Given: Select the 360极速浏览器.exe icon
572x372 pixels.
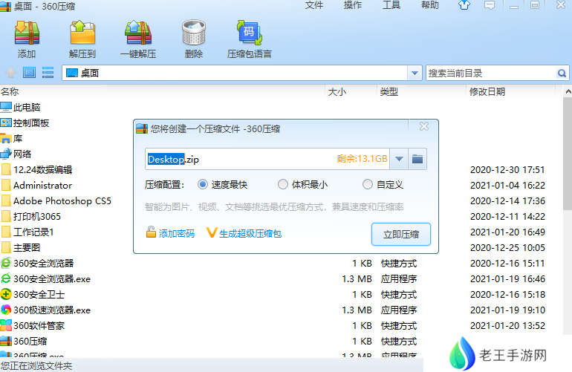Looking at the screenshot, I should pyautogui.click(x=6, y=310).
